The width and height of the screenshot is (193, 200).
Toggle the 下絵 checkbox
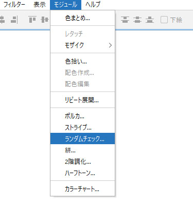click(x=164, y=20)
